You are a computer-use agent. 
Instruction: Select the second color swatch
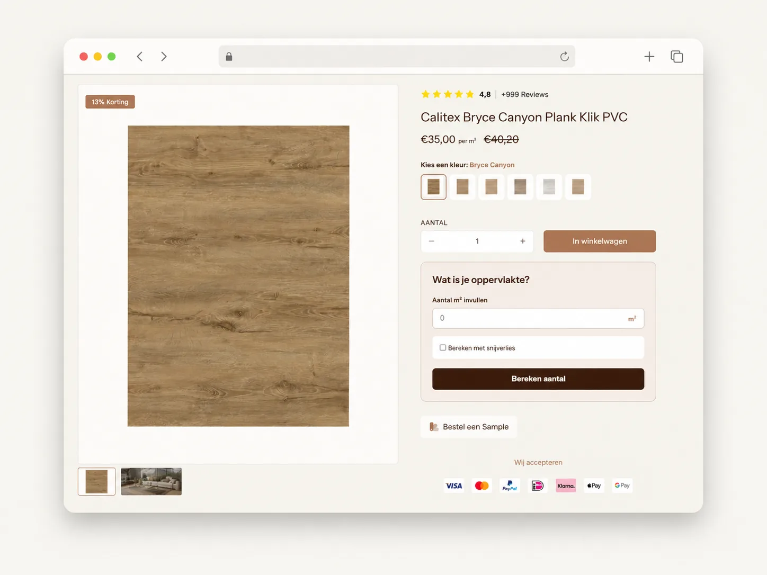click(x=462, y=187)
